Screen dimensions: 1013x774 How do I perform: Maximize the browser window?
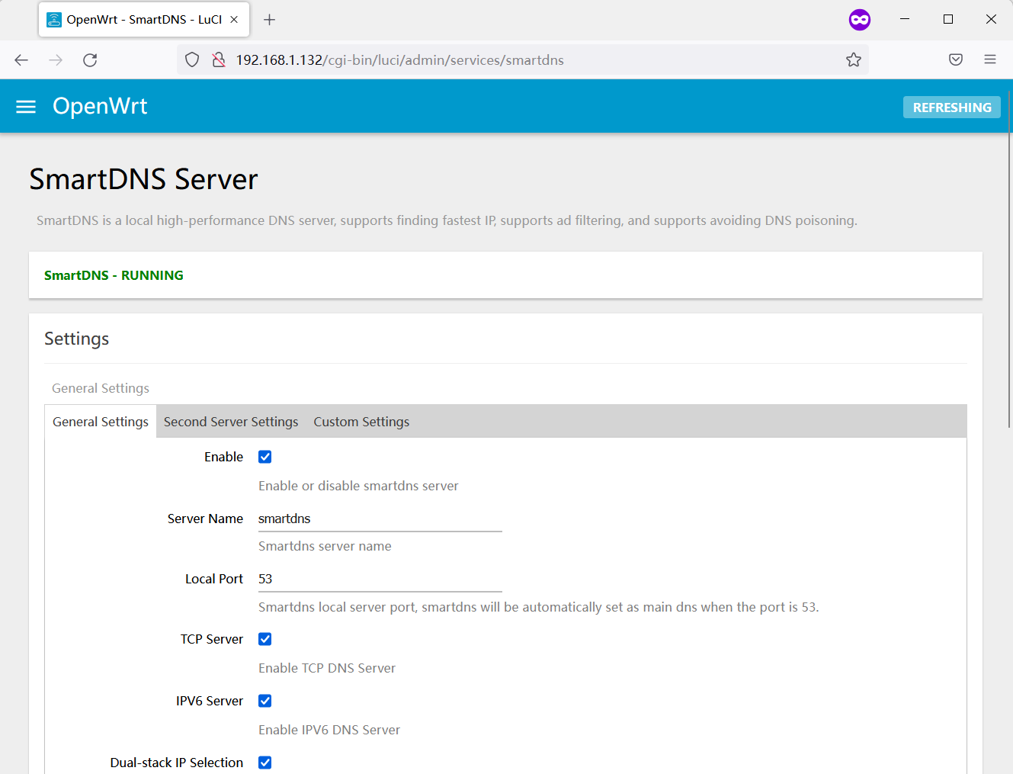(948, 19)
